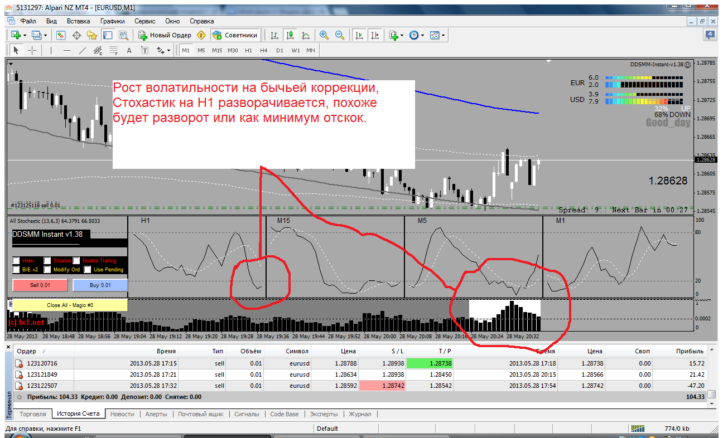
Task: Check the Use Pending box
Action: (86, 269)
